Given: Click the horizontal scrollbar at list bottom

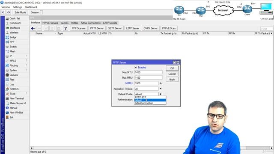Looking at the screenshot, I should [x=152, y=148].
